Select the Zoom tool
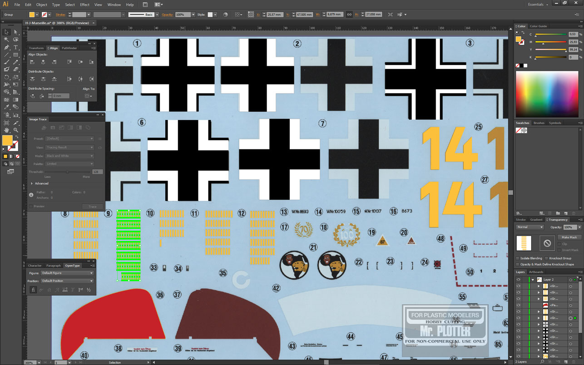This screenshot has height=365, width=584. coord(16,130)
